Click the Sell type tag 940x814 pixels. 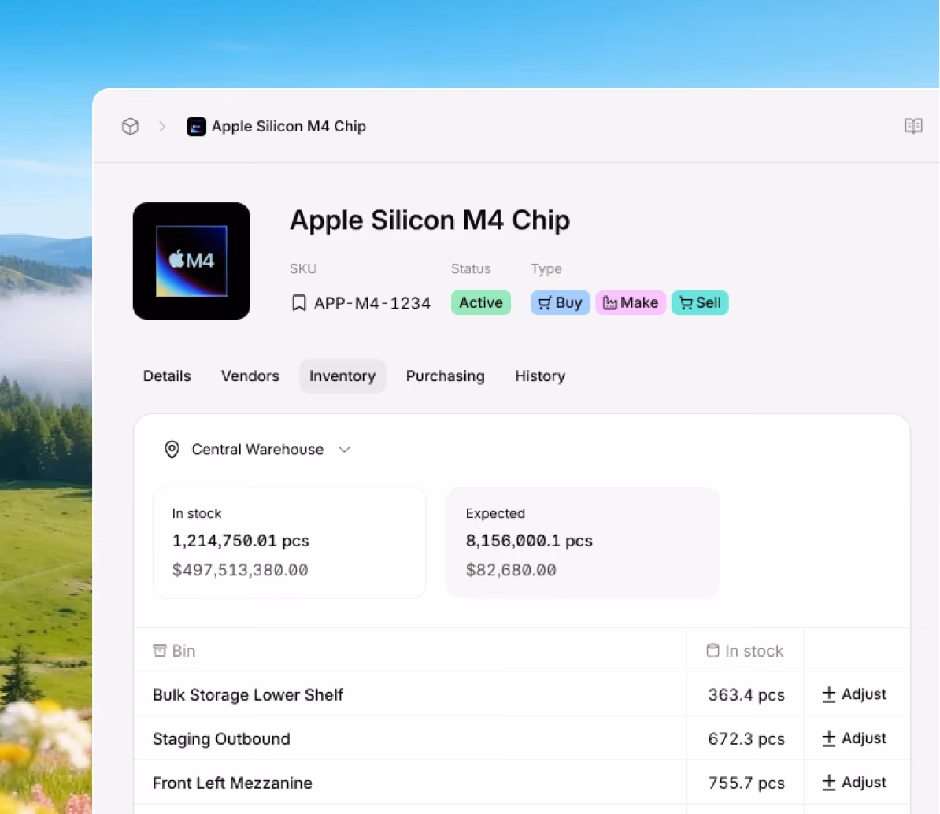point(700,303)
